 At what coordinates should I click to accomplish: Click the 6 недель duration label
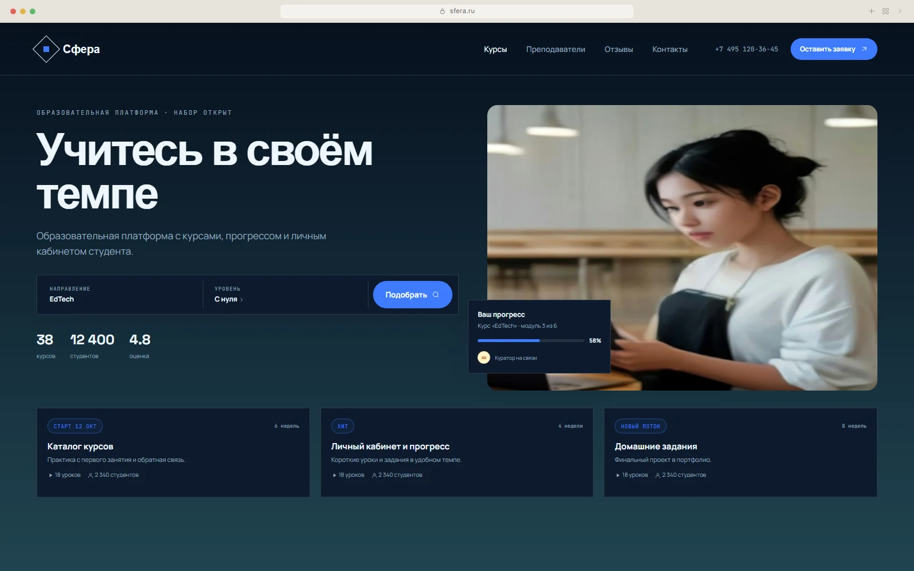(287, 426)
